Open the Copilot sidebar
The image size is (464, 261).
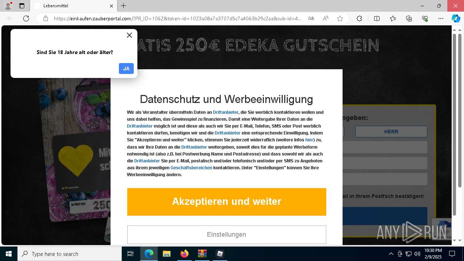coord(456,18)
